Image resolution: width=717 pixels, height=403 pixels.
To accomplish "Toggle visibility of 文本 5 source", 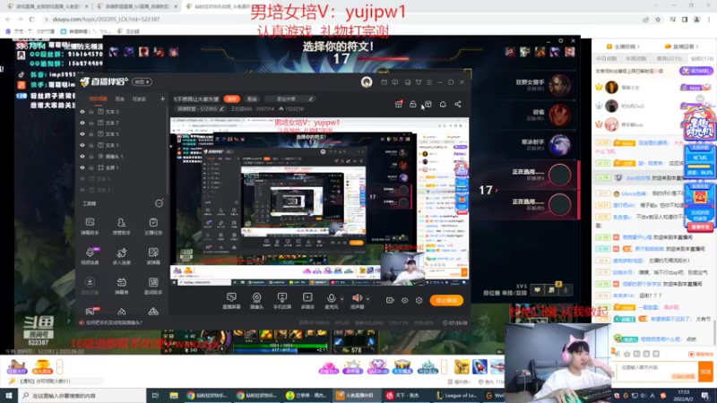I will pos(82,133).
